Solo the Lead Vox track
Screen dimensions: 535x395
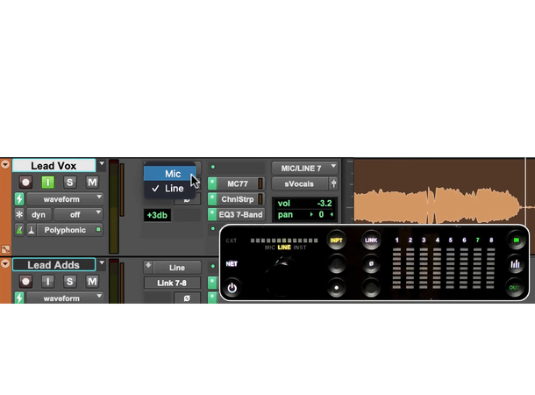pyautogui.click(x=69, y=182)
